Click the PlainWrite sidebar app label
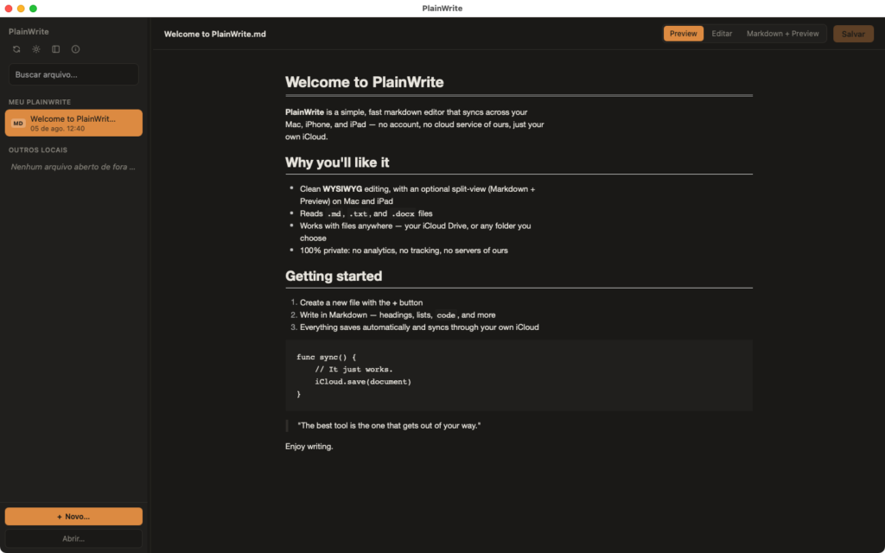Viewport: 885px width, 553px height. pyautogui.click(x=29, y=32)
